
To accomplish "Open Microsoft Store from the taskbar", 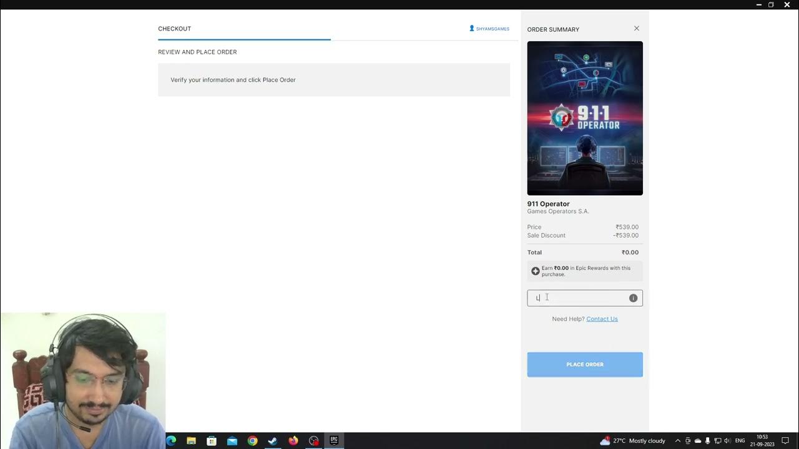I will pos(212,441).
